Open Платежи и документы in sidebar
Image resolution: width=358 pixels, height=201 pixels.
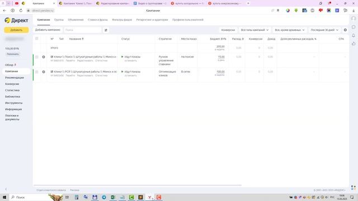click(12, 117)
